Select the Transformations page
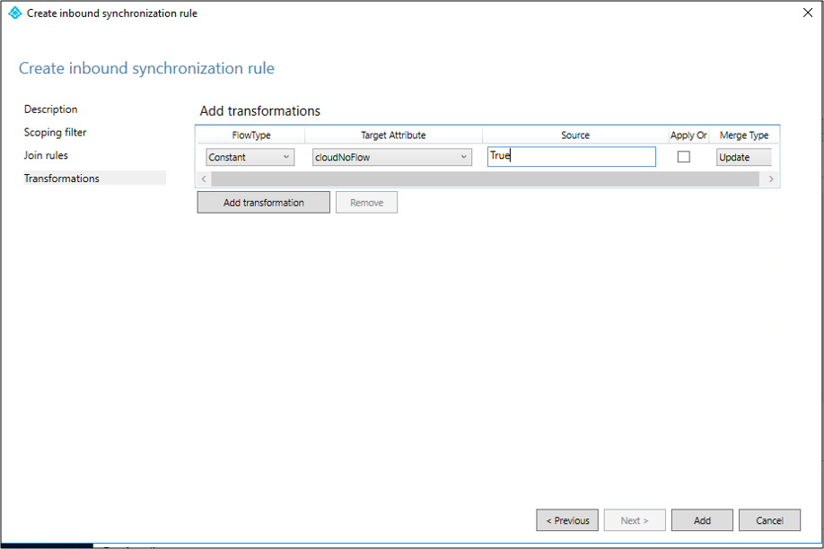Screen dimensions: 824x549 [x=94, y=179]
